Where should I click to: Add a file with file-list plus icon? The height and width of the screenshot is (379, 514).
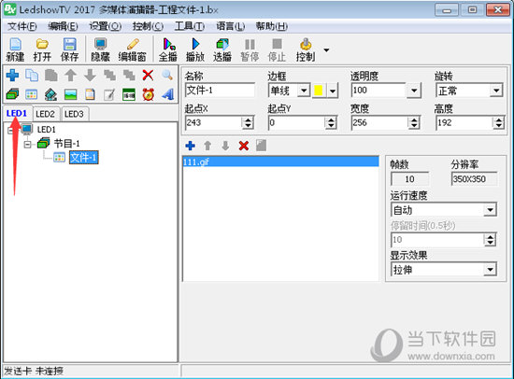tap(190, 146)
